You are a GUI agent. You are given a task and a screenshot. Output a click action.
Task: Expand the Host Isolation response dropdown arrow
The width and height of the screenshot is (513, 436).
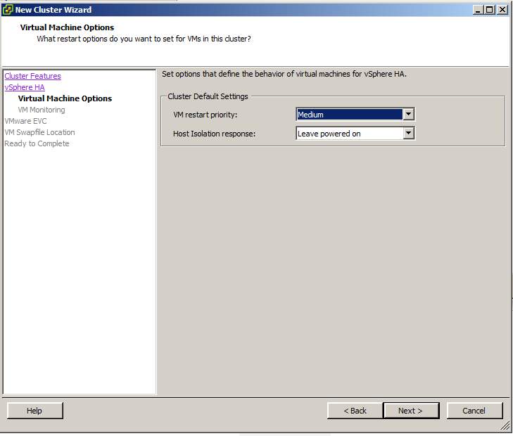click(408, 133)
